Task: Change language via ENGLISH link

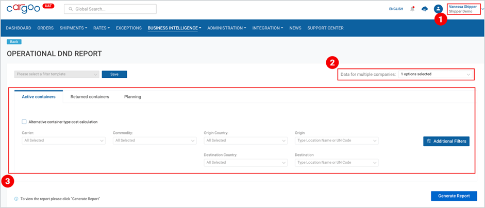Action: tap(396, 9)
